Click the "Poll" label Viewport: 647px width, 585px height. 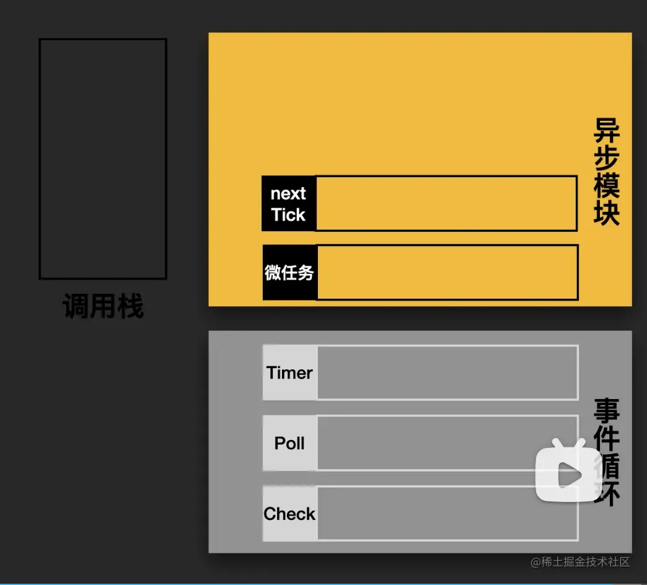[289, 444]
